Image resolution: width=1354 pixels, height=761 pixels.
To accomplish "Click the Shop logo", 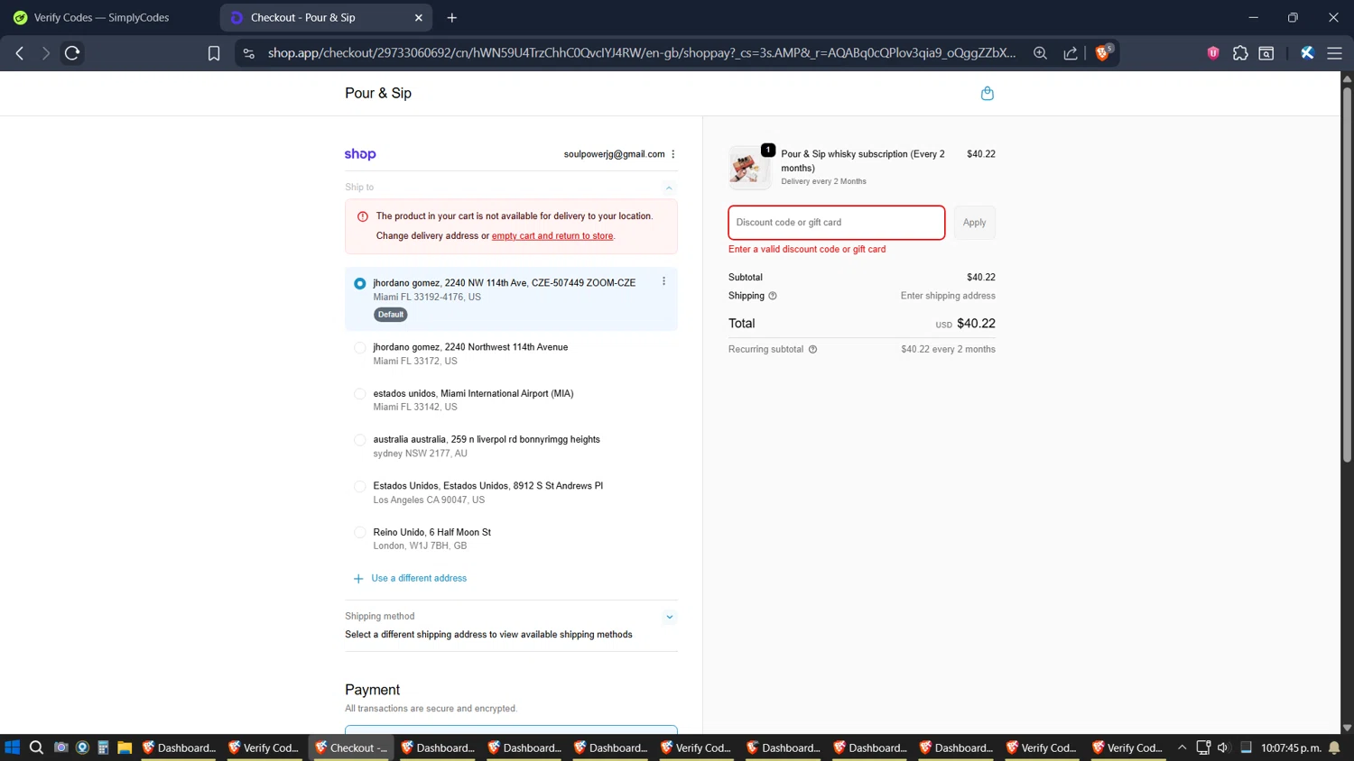I will (360, 154).
